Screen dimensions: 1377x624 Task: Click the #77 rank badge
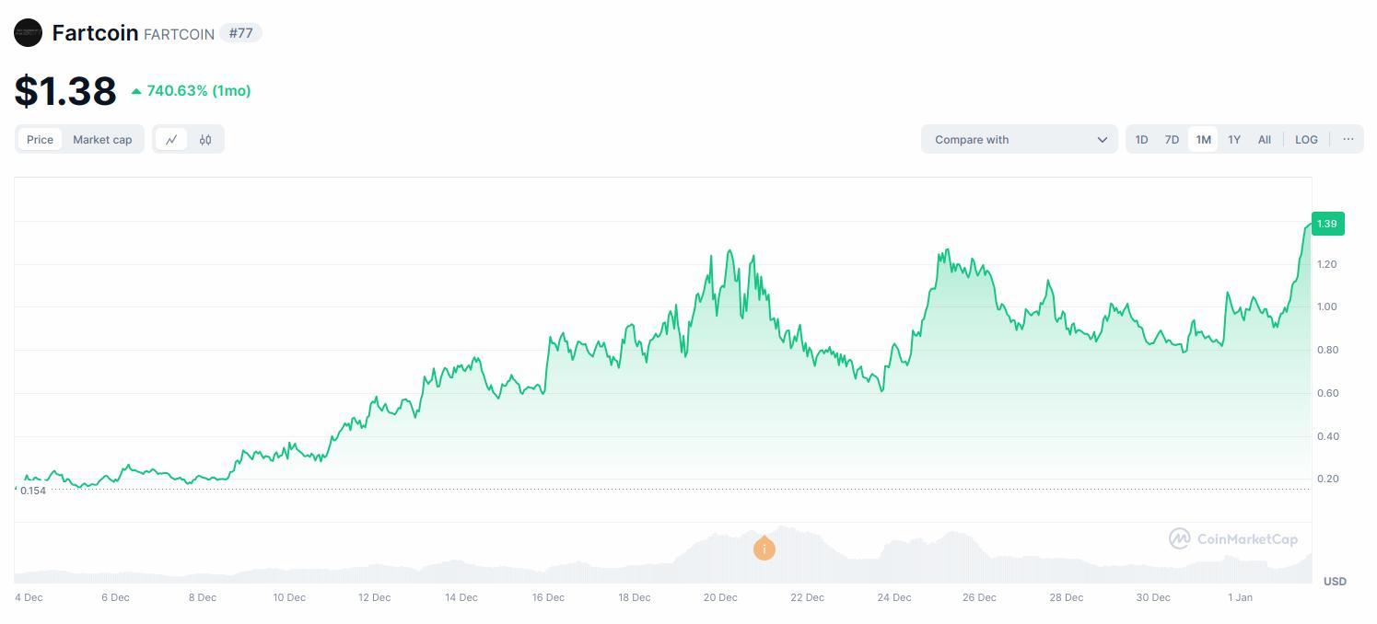click(241, 33)
